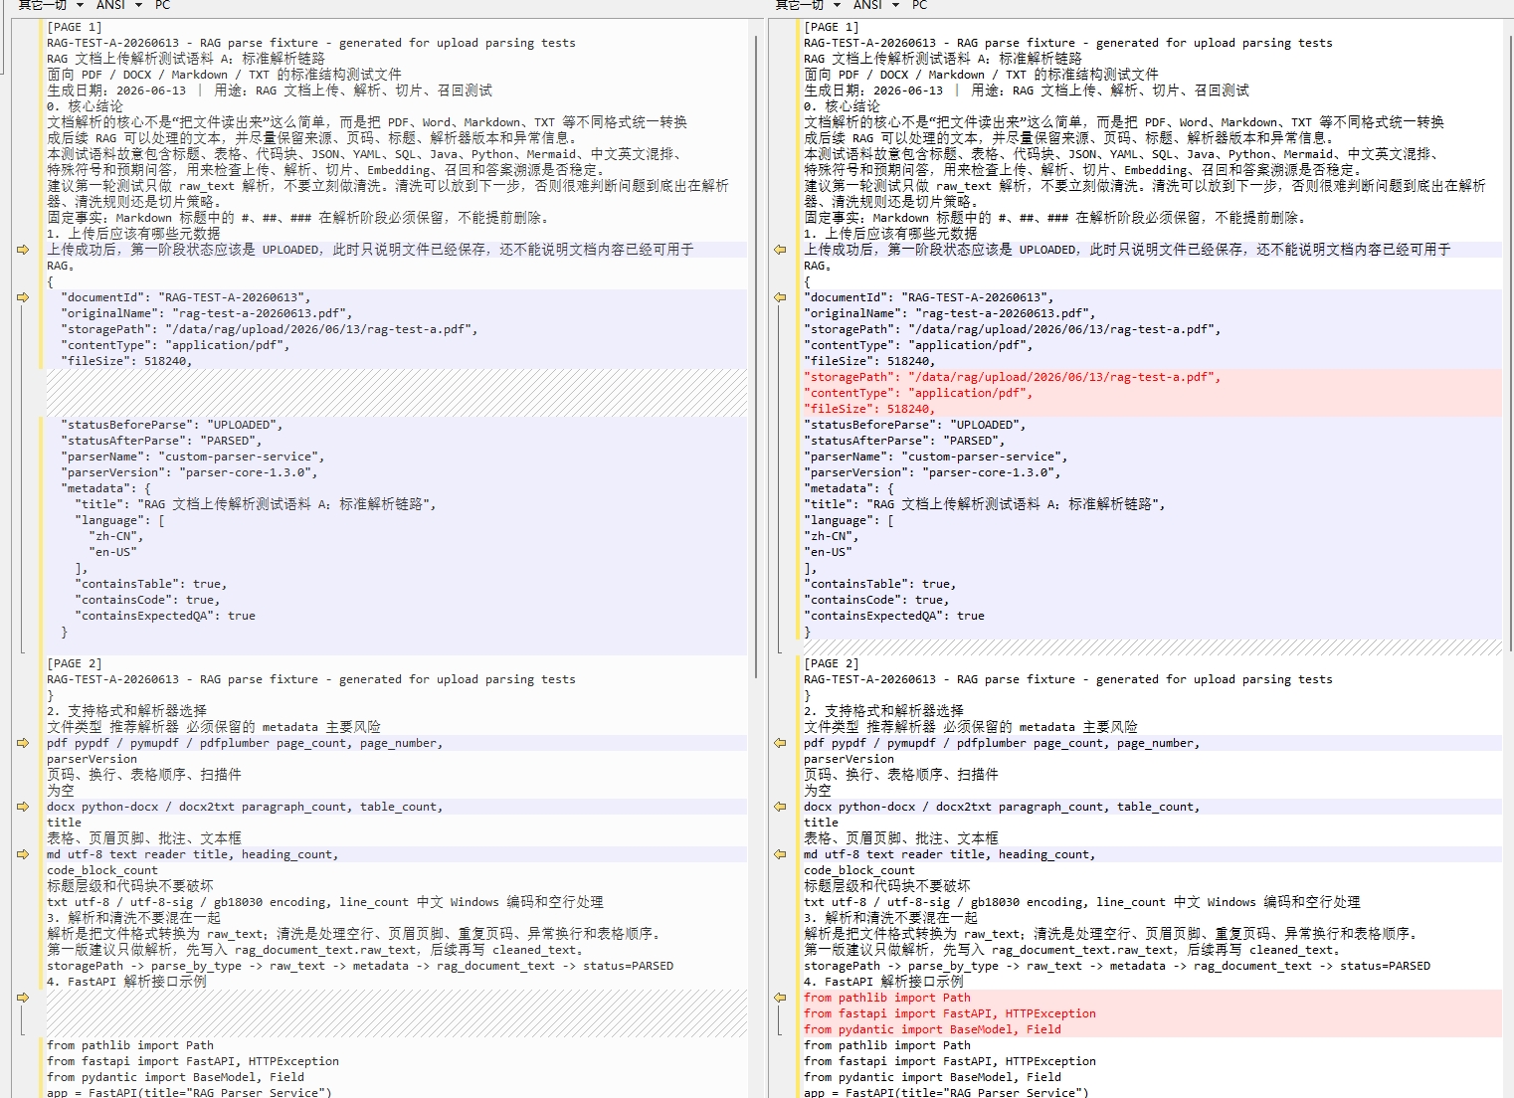Copy the right UPLOADED status line to the left
Viewport: 1514px width, 1098px height.
click(x=780, y=250)
